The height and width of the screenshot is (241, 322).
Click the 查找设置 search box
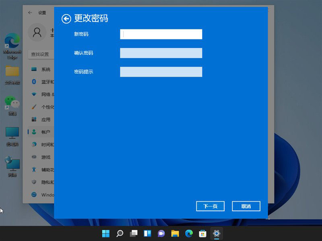(41, 54)
